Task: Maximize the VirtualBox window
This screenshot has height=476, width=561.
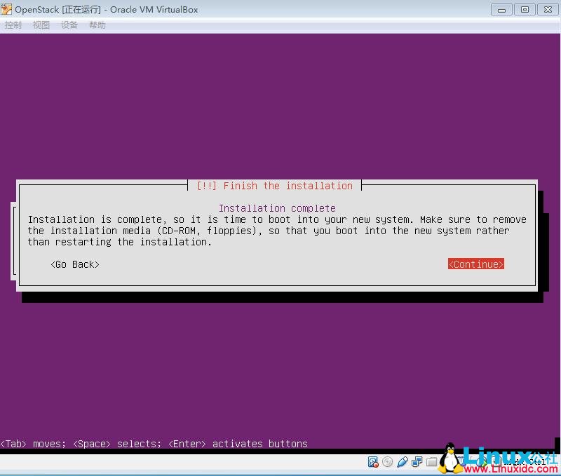Action: pyautogui.click(x=525, y=9)
